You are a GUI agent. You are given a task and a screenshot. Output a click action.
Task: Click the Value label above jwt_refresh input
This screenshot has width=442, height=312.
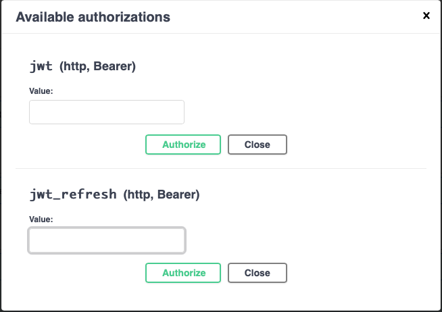pos(41,219)
